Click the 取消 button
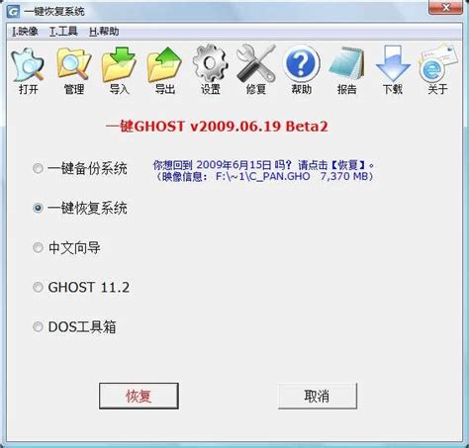The image size is (469, 448). [x=318, y=396]
